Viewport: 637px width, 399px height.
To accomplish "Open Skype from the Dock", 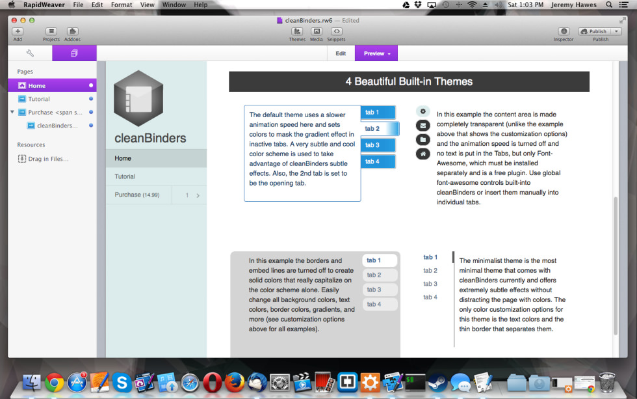I will [x=122, y=383].
